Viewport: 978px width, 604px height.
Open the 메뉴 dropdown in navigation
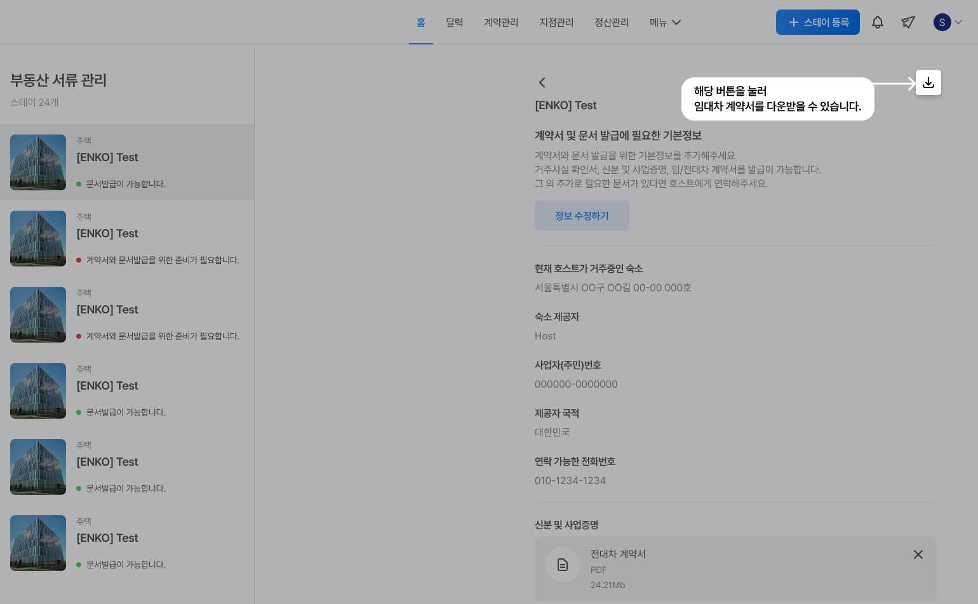tap(665, 22)
